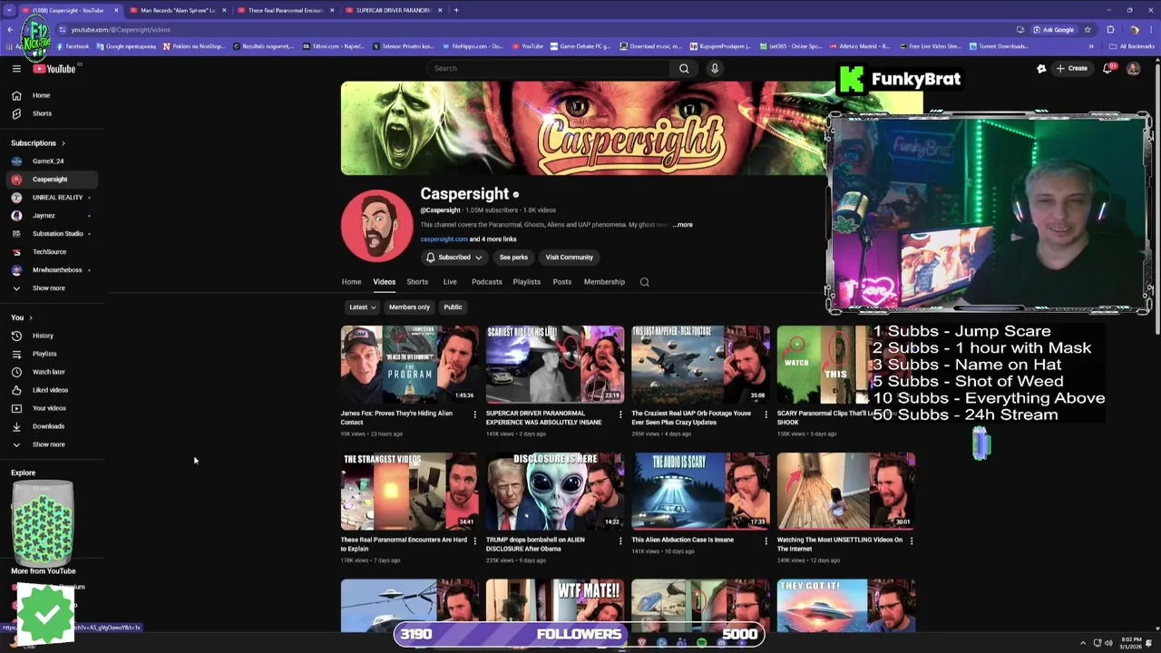Image resolution: width=1161 pixels, height=653 pixels.
Task: Open the browser extensions puzzle icon
Action: (1110, 29)
